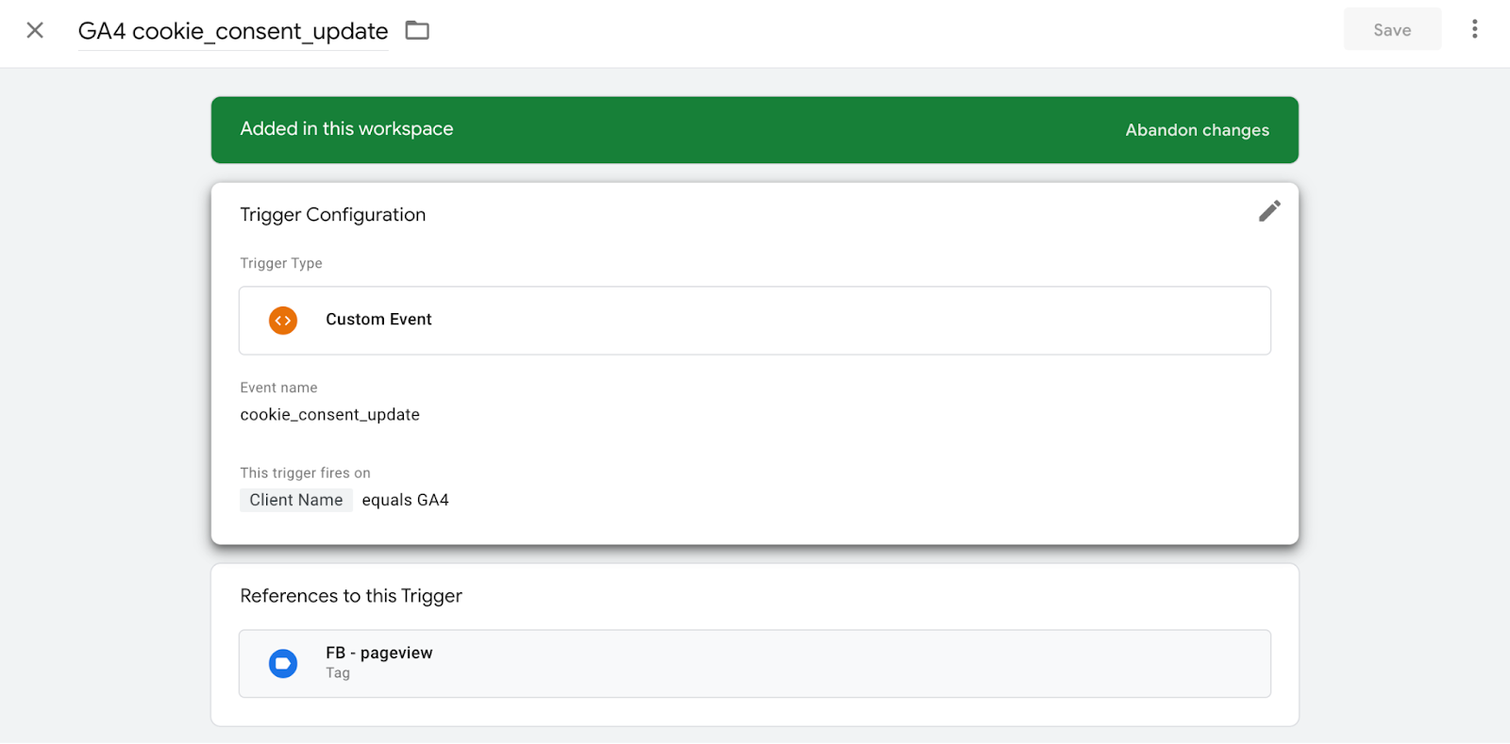The width and height of the screenshot is (1510, 744).
Task: Select the Custom Event trigger type row
Action: [755, 321]
